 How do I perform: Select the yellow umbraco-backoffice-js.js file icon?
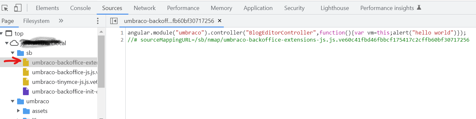[x=26, y=72]
